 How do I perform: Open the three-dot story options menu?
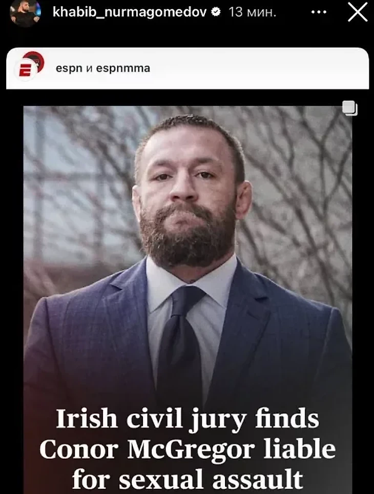[x=319, y=13]
